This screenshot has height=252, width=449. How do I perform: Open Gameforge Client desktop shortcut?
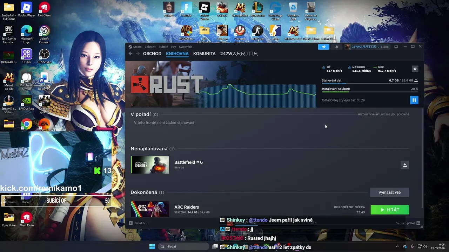tap(275, 11)
